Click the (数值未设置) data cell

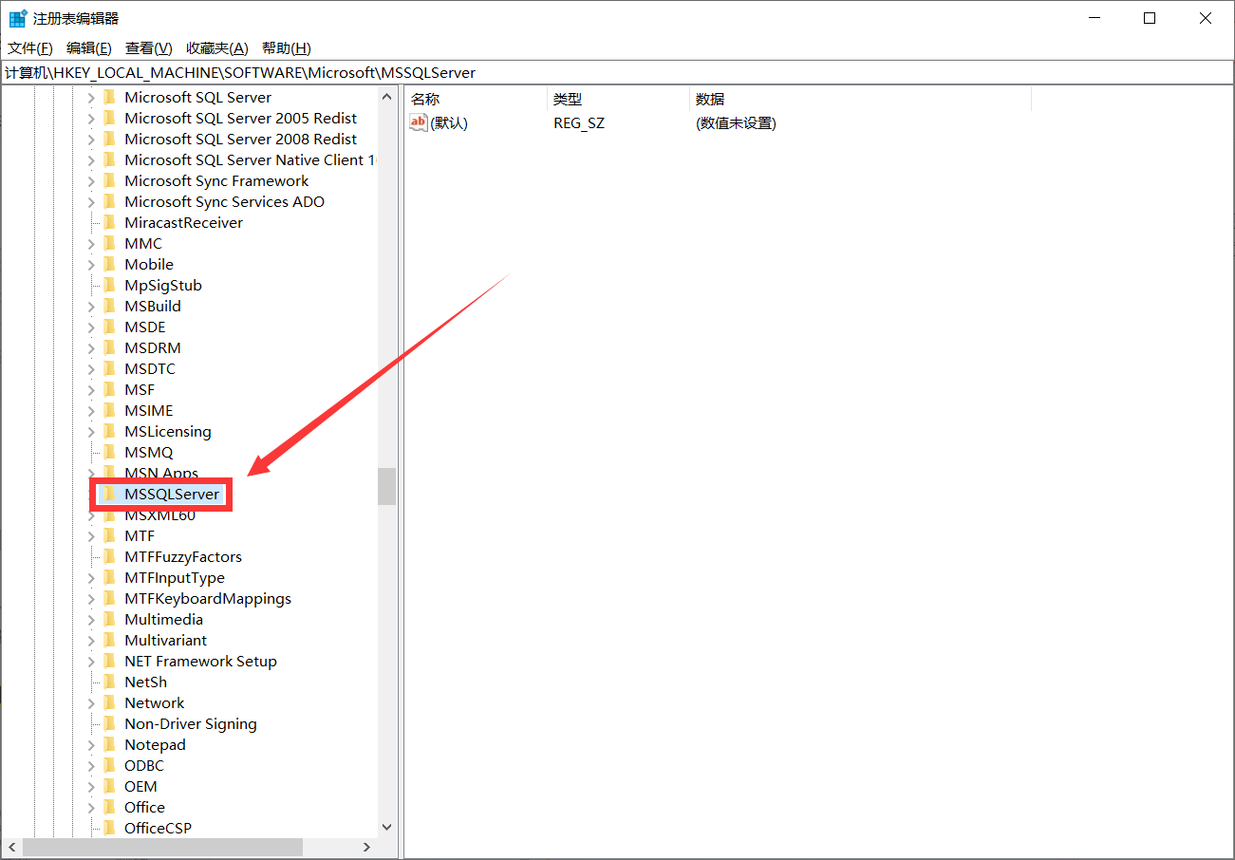pos(736,123)
